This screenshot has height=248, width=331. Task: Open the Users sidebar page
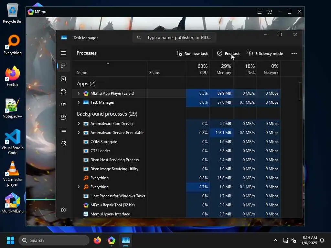(x=63, y=118)
